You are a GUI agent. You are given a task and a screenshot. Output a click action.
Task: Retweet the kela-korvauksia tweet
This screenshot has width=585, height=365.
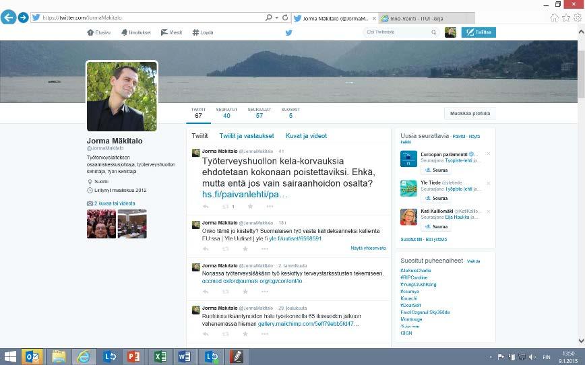pyautogui.click(x=226, y=206)
